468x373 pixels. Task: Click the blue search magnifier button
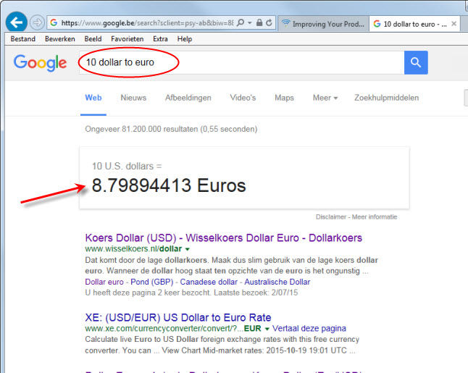point(416,62)
